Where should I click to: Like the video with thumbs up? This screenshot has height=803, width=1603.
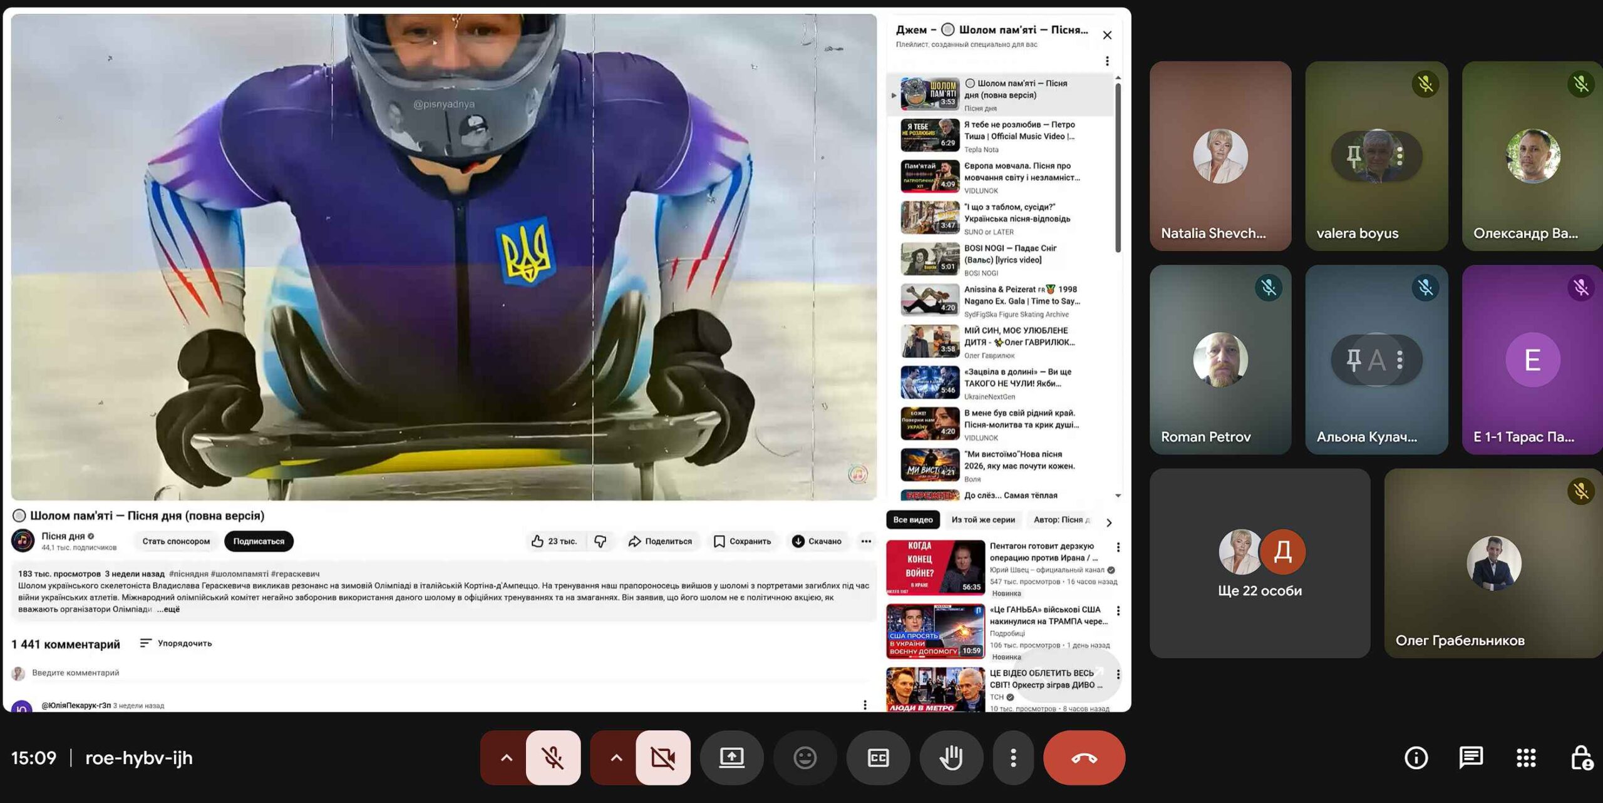[554, 541]
